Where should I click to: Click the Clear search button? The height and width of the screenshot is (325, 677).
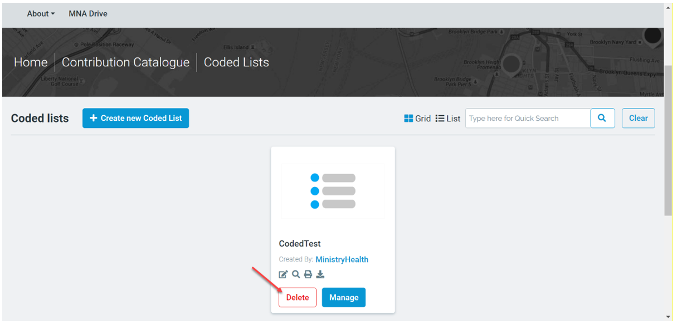tap(638, 118)
